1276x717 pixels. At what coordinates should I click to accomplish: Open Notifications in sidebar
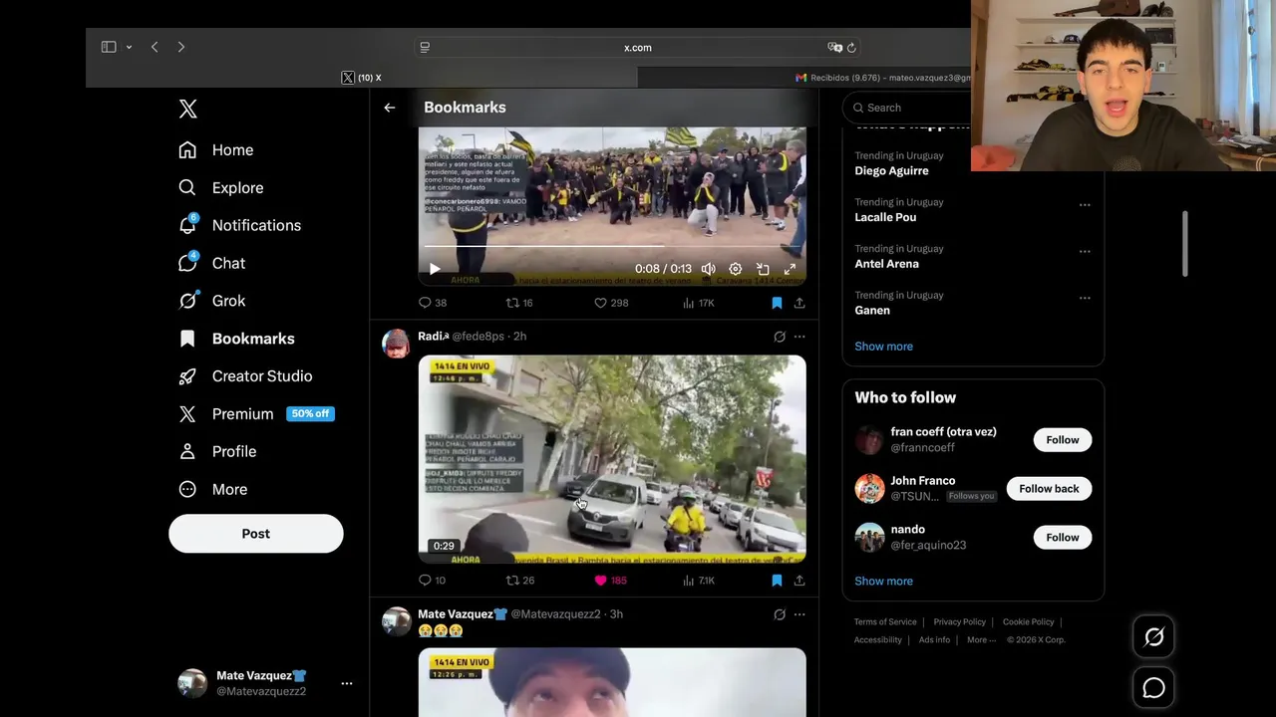(239, 225)
